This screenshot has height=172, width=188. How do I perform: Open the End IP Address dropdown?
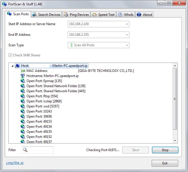point(127,35)
